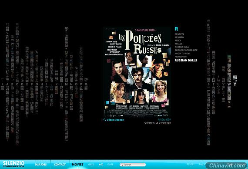Click the Search input field
The image size is (248, 169).
133,165
